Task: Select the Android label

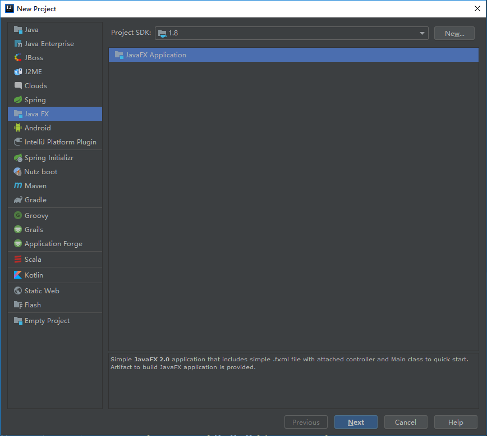Action: [x=38, y=128]
